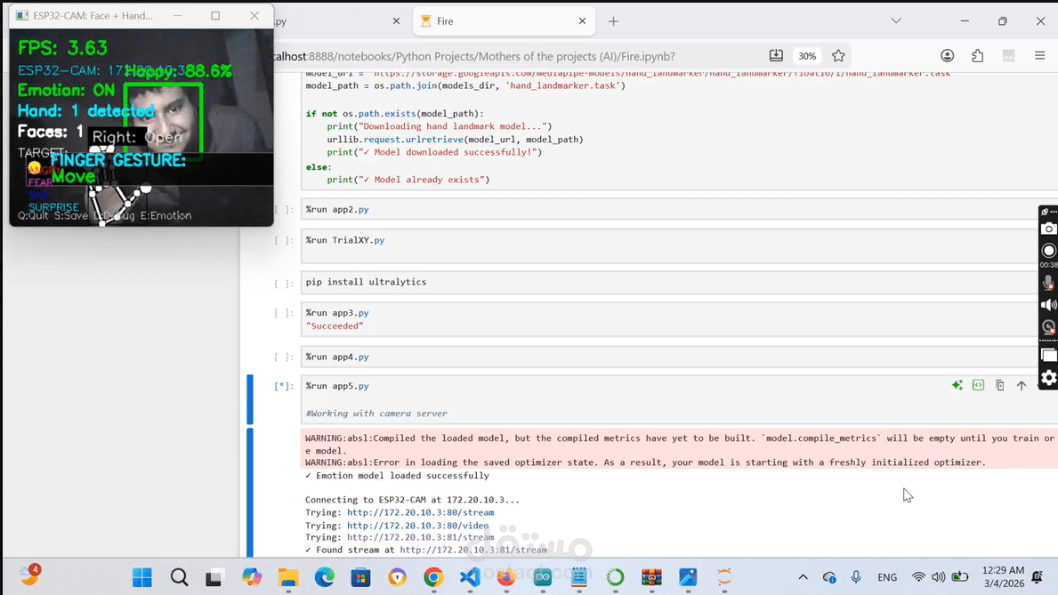Image resolution: width=1058 pixels, height=595 pixels.
Task: Click the install/download page icon in address bar
Action: (776, 56)
